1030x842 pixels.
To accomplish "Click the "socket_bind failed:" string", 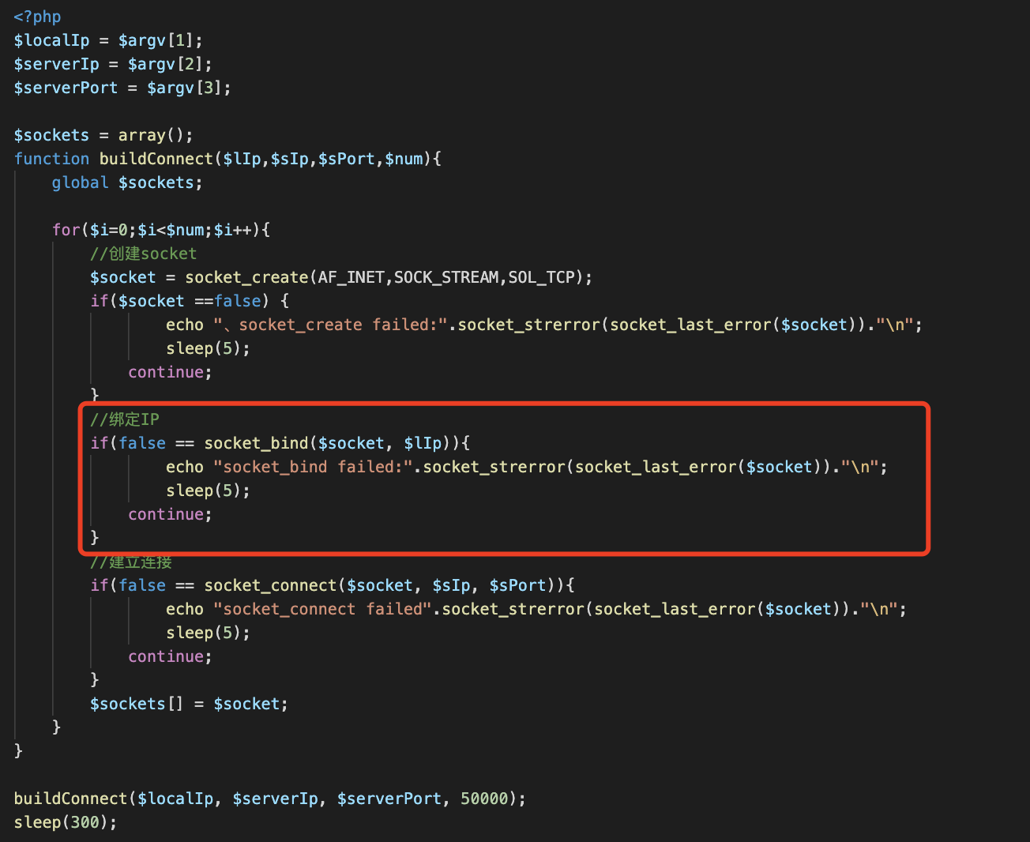I will [314, 467].
